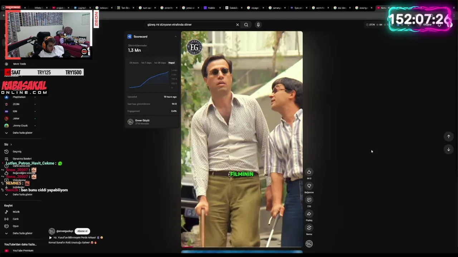Go to next Short with down arrow

448,149
